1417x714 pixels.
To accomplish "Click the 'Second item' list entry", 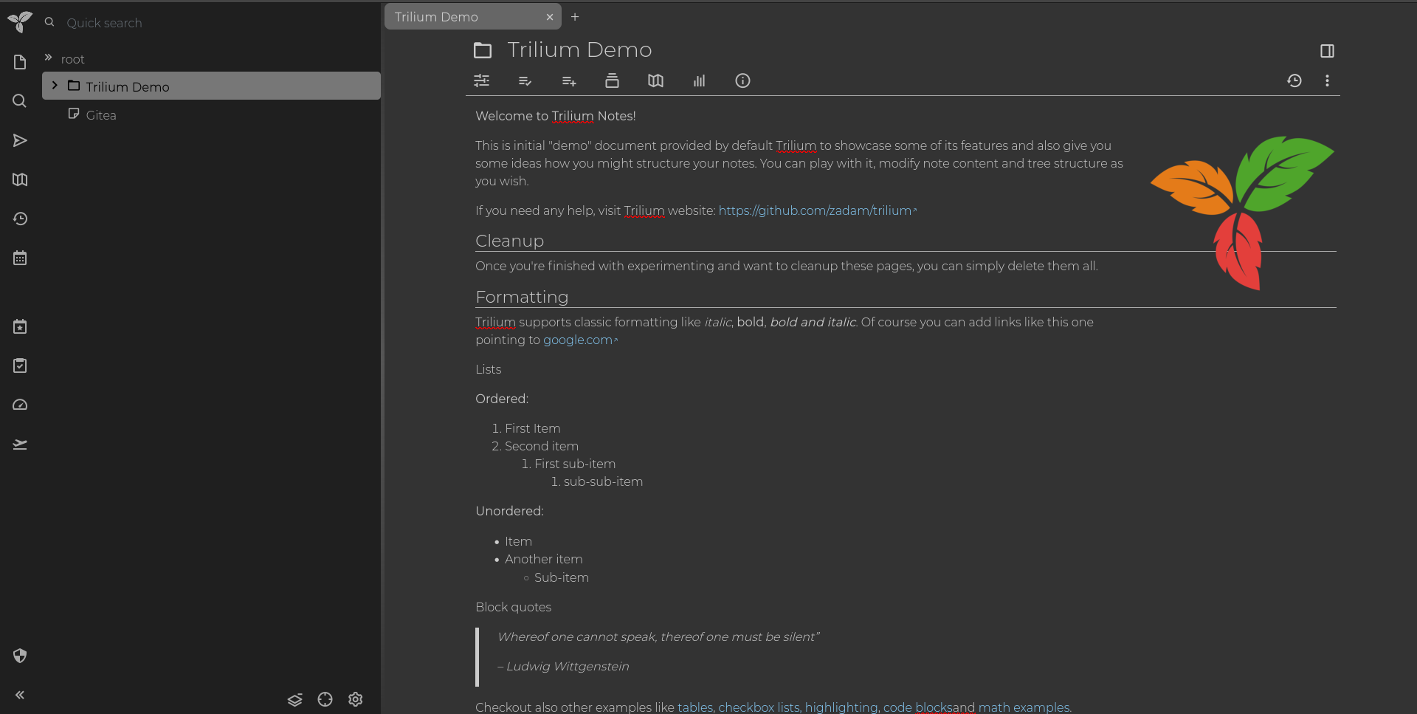I will tap(541, 446).
